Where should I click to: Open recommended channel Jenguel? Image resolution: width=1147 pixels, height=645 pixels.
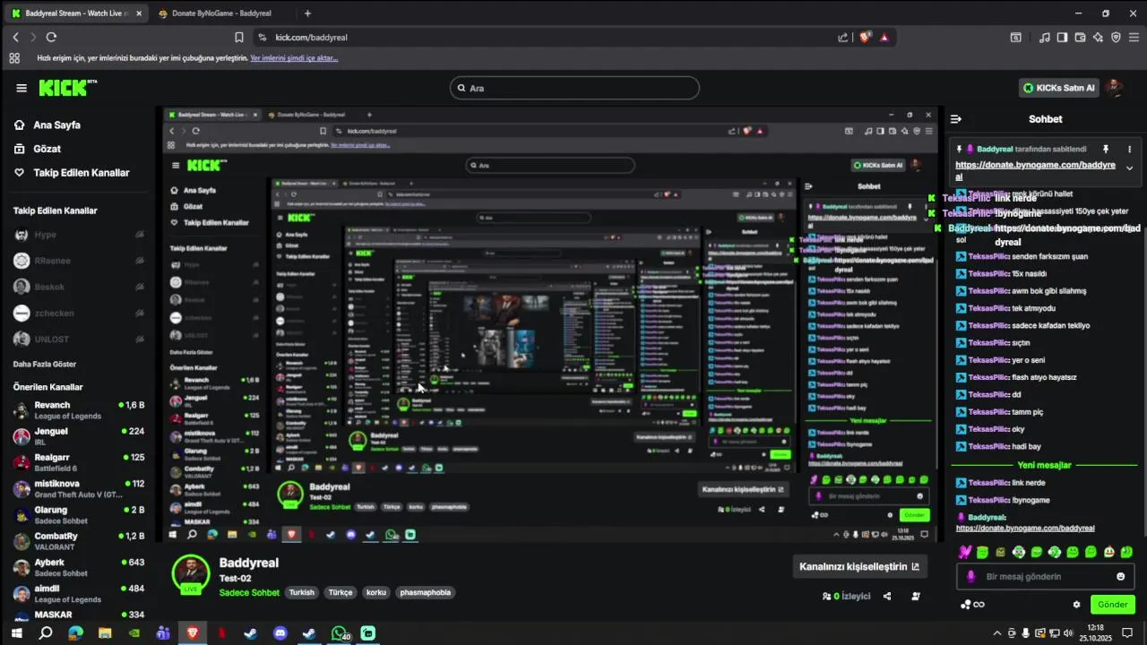(x=79, y=436)
